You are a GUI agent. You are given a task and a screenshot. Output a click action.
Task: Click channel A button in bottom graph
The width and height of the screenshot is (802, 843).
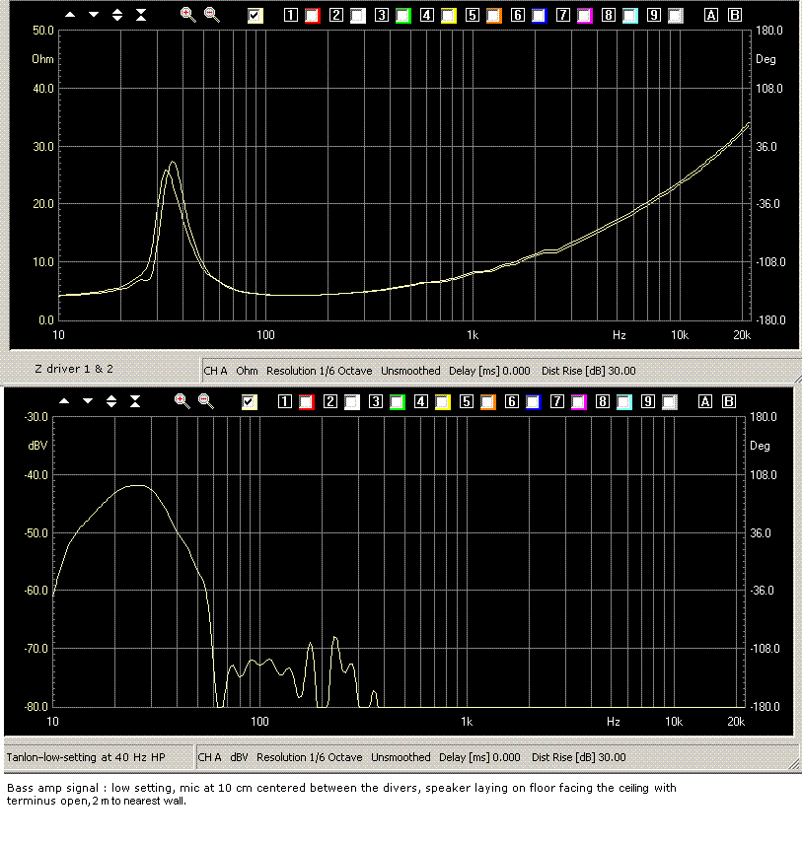tap(705, 401)
